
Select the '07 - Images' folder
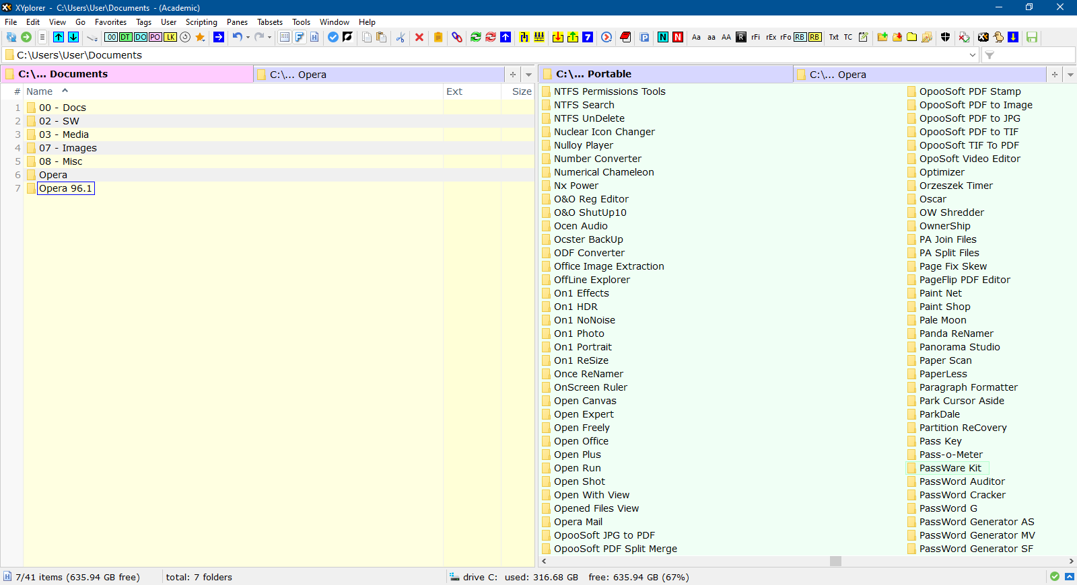(67, 148)
